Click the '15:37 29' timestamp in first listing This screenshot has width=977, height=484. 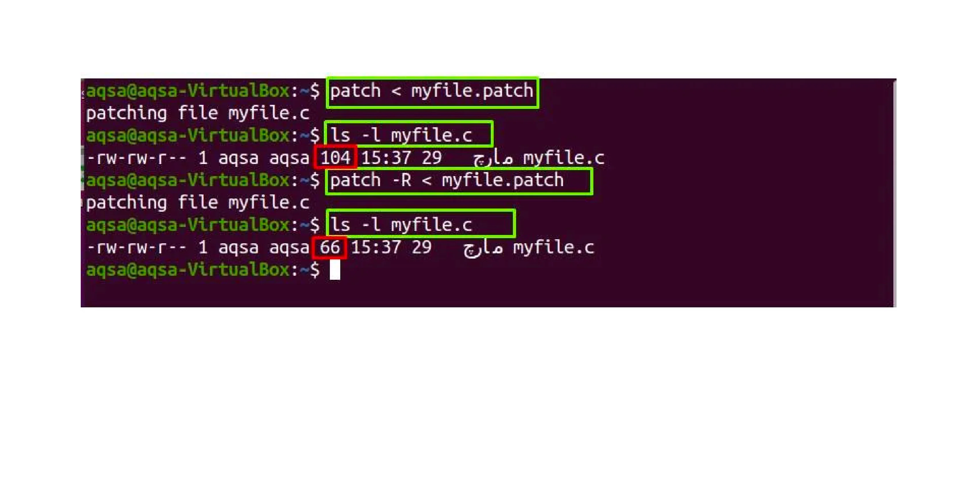pyautogui.click(x=401, y=158)
